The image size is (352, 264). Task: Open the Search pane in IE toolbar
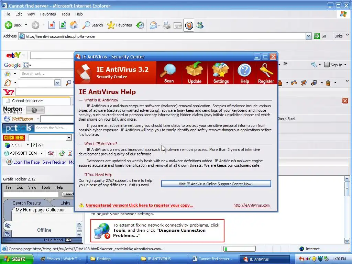tap(92, 25)
